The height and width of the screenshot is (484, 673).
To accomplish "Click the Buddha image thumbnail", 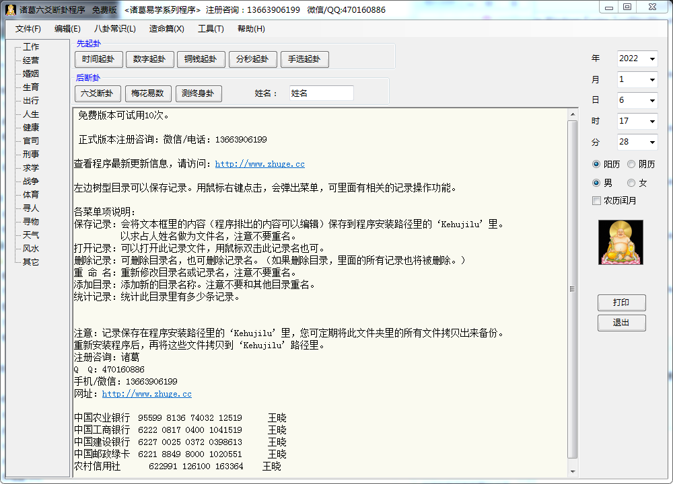I will pyautogui.click(x=621, y=242).
